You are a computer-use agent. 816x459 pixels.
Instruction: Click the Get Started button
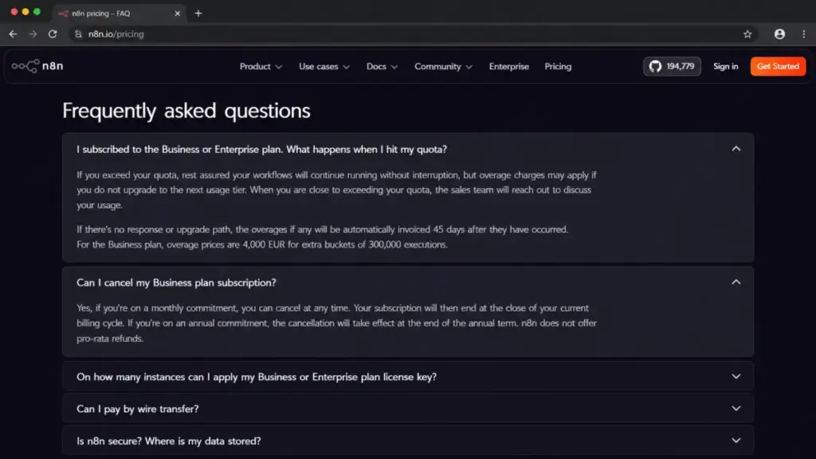click(778, 66)
